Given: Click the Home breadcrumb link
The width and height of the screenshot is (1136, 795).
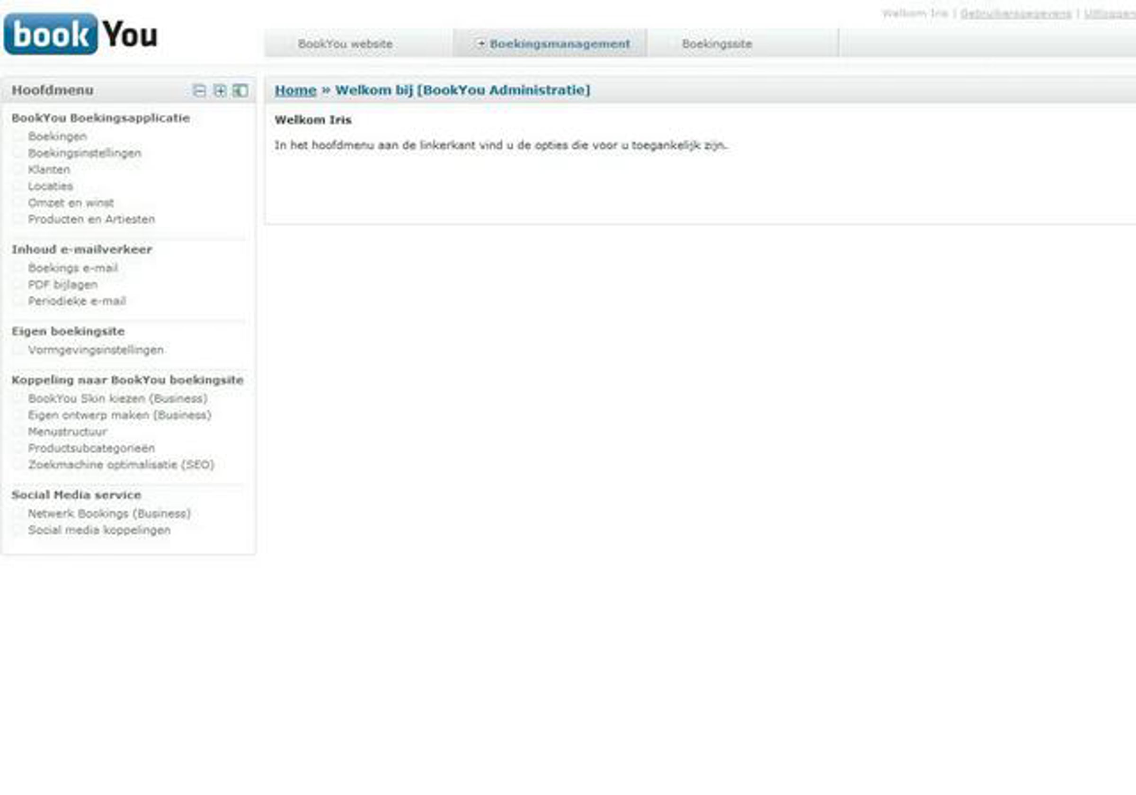Looking at the screenshot, I should click(295, 90).
